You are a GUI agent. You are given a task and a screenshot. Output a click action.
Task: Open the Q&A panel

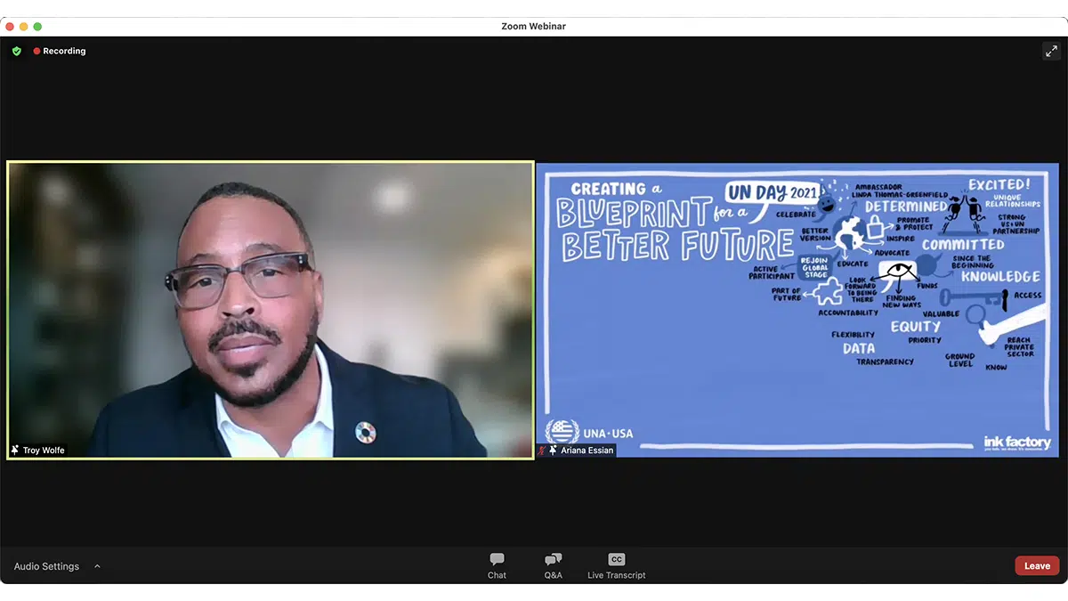click(554, 565)
